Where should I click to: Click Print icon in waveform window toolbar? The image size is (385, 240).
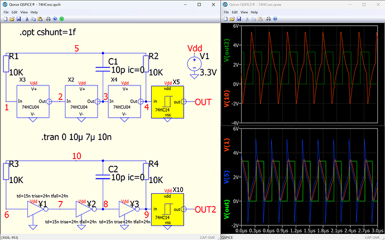[x=268, y=19]
